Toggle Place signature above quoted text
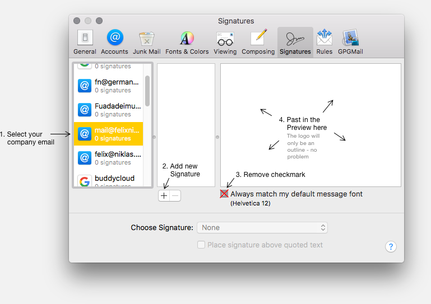 pyautogui.click(x=201, y=245)
